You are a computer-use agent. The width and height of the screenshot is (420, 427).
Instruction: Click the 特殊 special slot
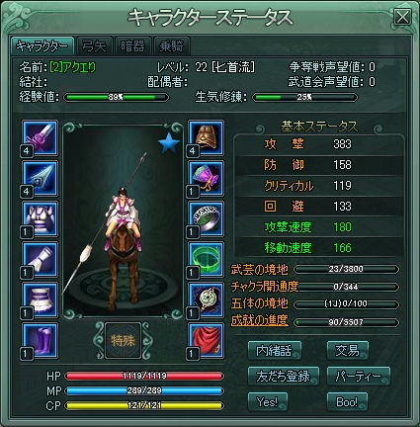coord(123,341)
